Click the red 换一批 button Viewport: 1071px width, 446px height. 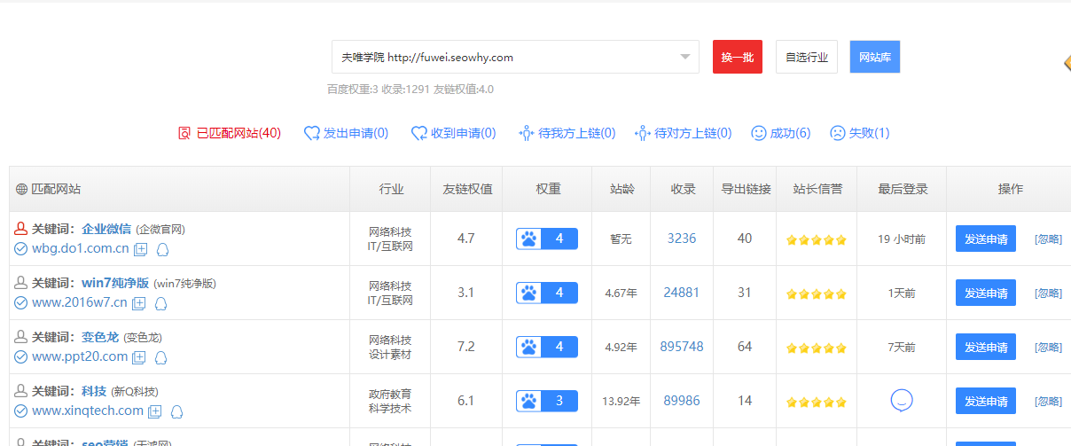click(x=737, y=57)
